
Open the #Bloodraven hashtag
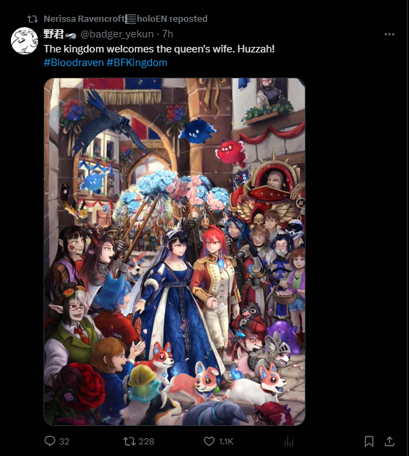pos(73,63)
